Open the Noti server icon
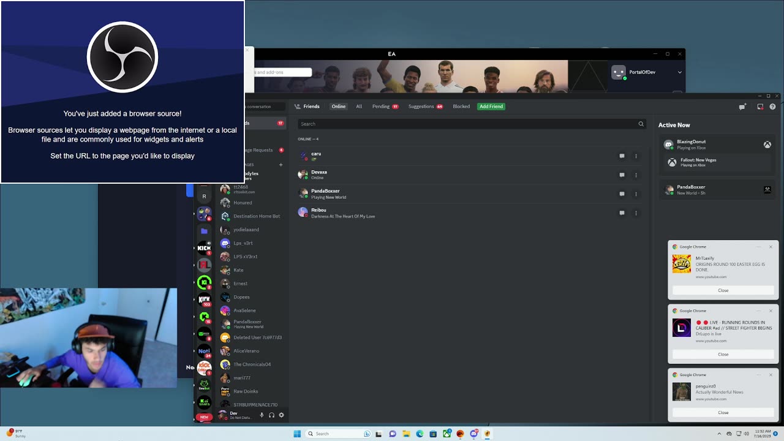 [204, 351]
